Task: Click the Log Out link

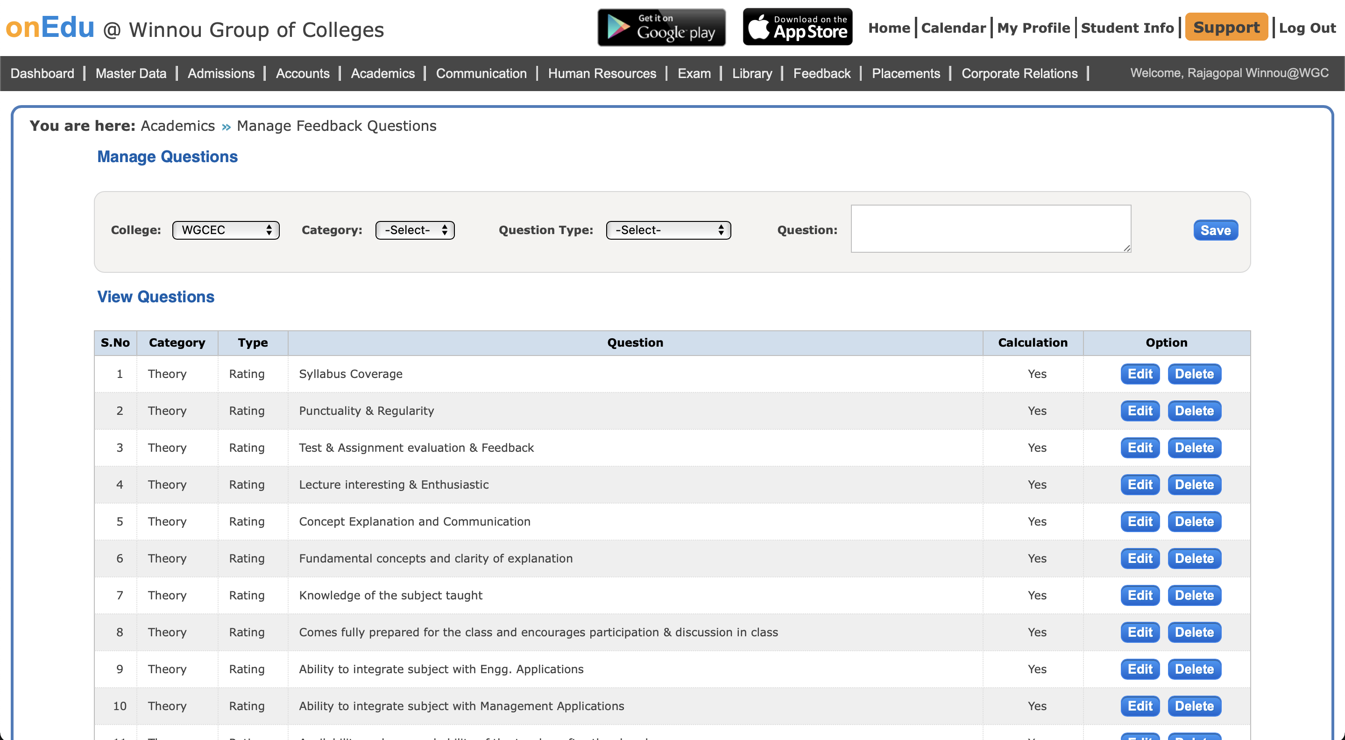Action: point(1307,28)
